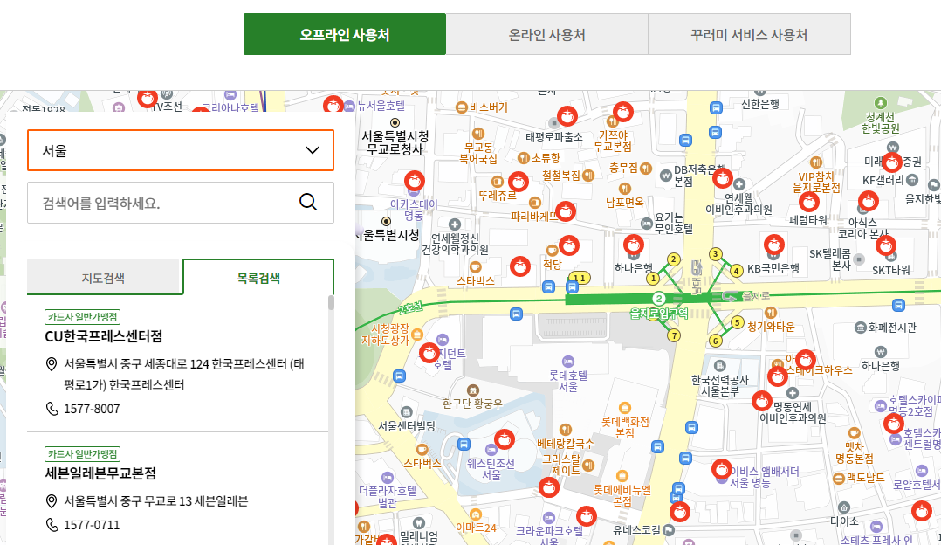
Task: Click the location pin icon beside 무교로 13 address
Action: pos(52,500)
